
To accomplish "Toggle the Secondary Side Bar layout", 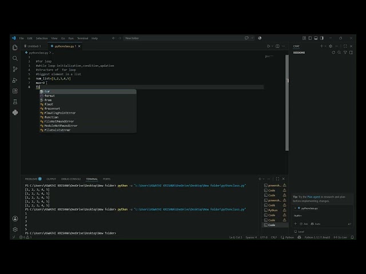I will pyautogui.click(x=322, y=38).
